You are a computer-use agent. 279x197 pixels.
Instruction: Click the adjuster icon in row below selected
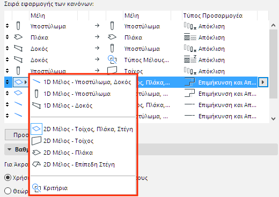coord(189,93)
